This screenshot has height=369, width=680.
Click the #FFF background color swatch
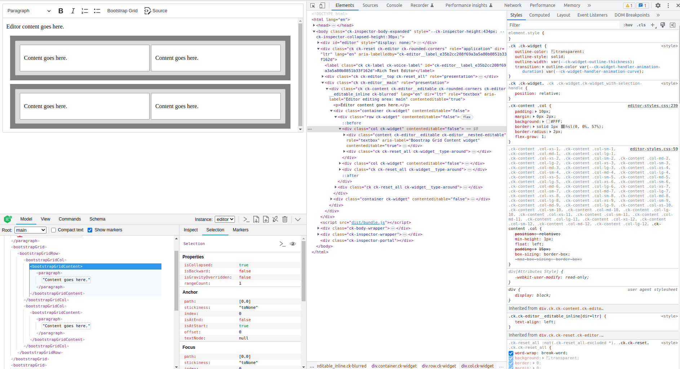click(548, 122)
